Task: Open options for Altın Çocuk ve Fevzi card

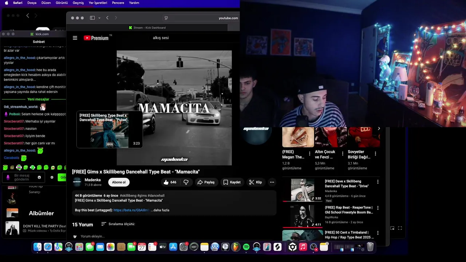Action: click(343, 154)
